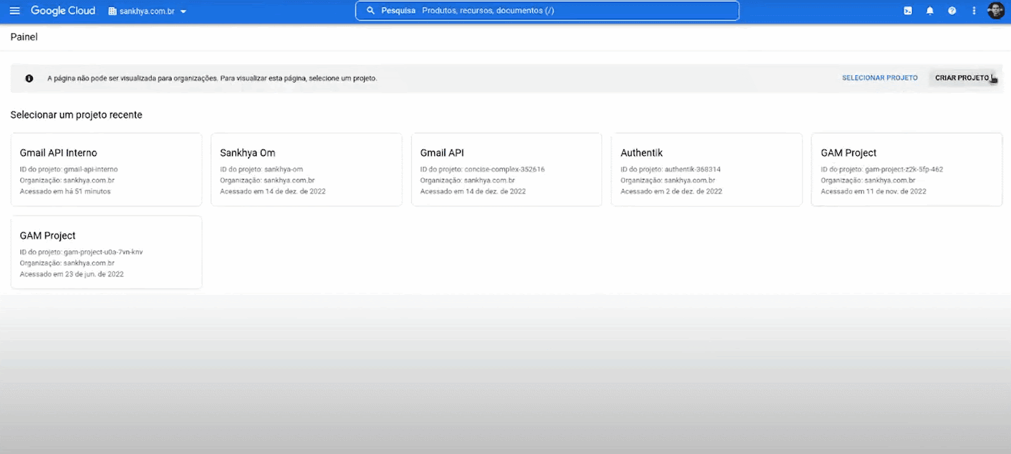Viewport: 1011px width, 454px height.
Task: Open the Gmail API Interno project card
Action: pyautogui.click(x=106, y=169)
